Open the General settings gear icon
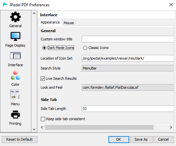This screenshot has height=146, width=176. coord(15,17)
